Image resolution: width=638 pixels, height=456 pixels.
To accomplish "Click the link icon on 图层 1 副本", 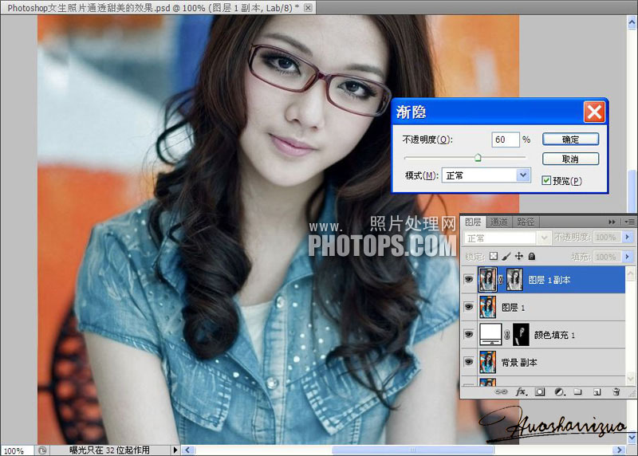I will [501, 280].
